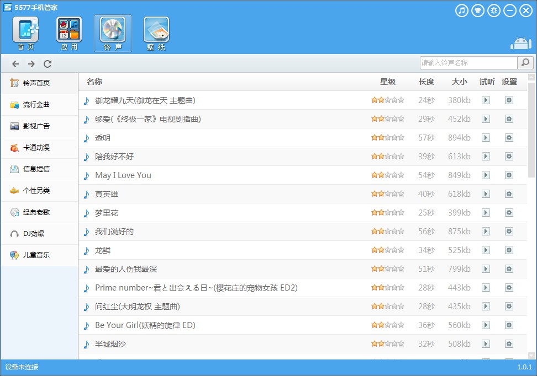The width and height of the screenshot is (537, 376).
Task: Play preview of 最爱的人伤我最深
Action: coord(486,268)
